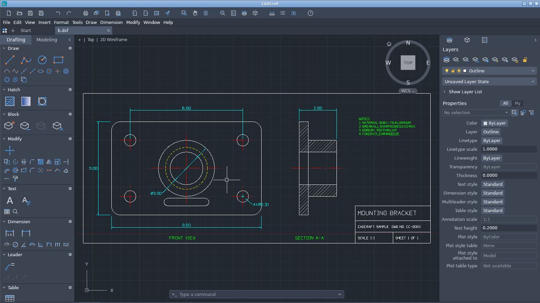Screen dimensions: 540x303
Task: Activate the Boundary hatch tool
Action: pos(42,101)
